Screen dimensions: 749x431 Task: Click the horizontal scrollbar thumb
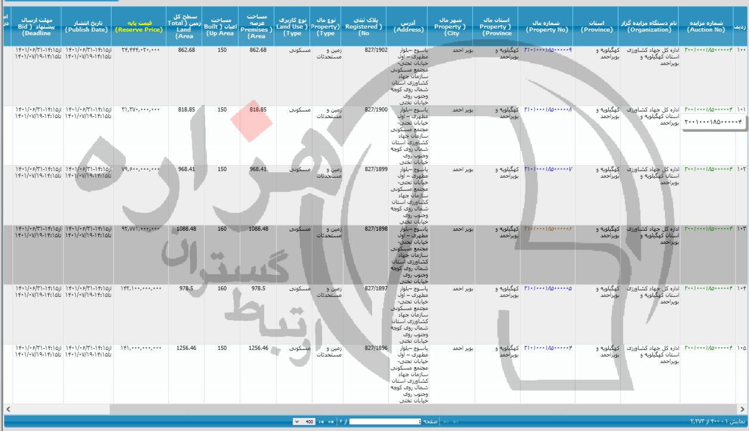tap(60, 409)
